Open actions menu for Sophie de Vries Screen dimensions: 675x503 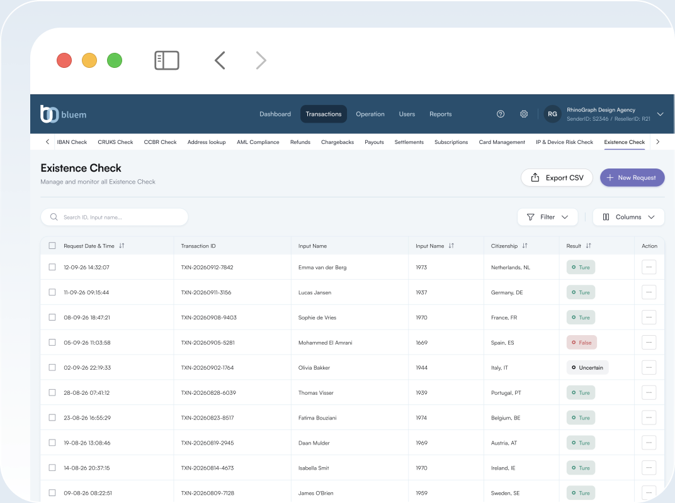pos(649,318)
